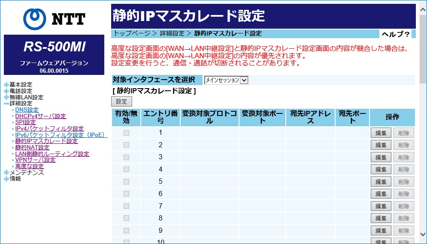Click 編集 for entry 6

tap(381, 194)
